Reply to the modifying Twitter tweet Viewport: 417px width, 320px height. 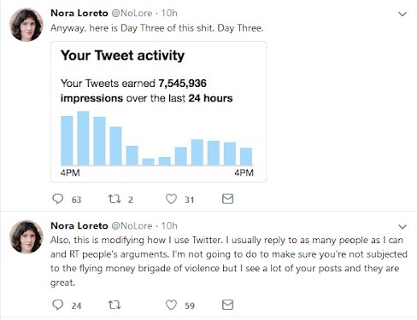tap(58, 305)
